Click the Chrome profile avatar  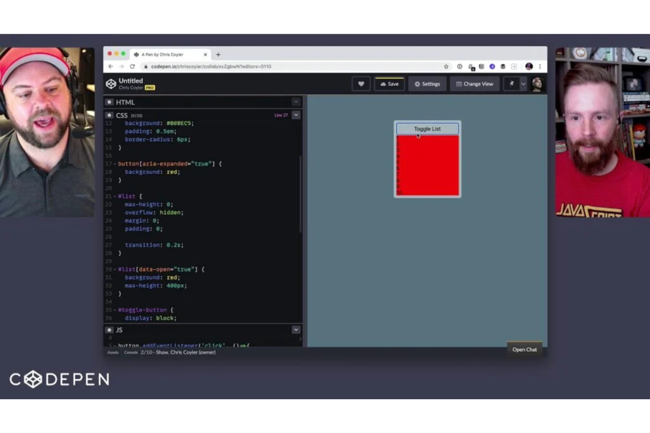coord(529,66)
